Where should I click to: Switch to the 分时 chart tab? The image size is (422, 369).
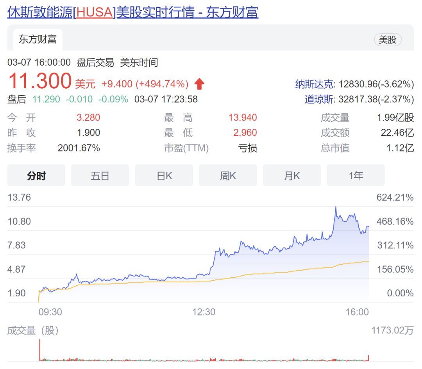36,176
